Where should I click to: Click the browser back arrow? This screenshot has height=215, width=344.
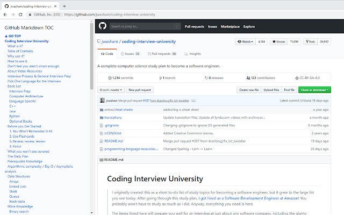pos(6,15)
